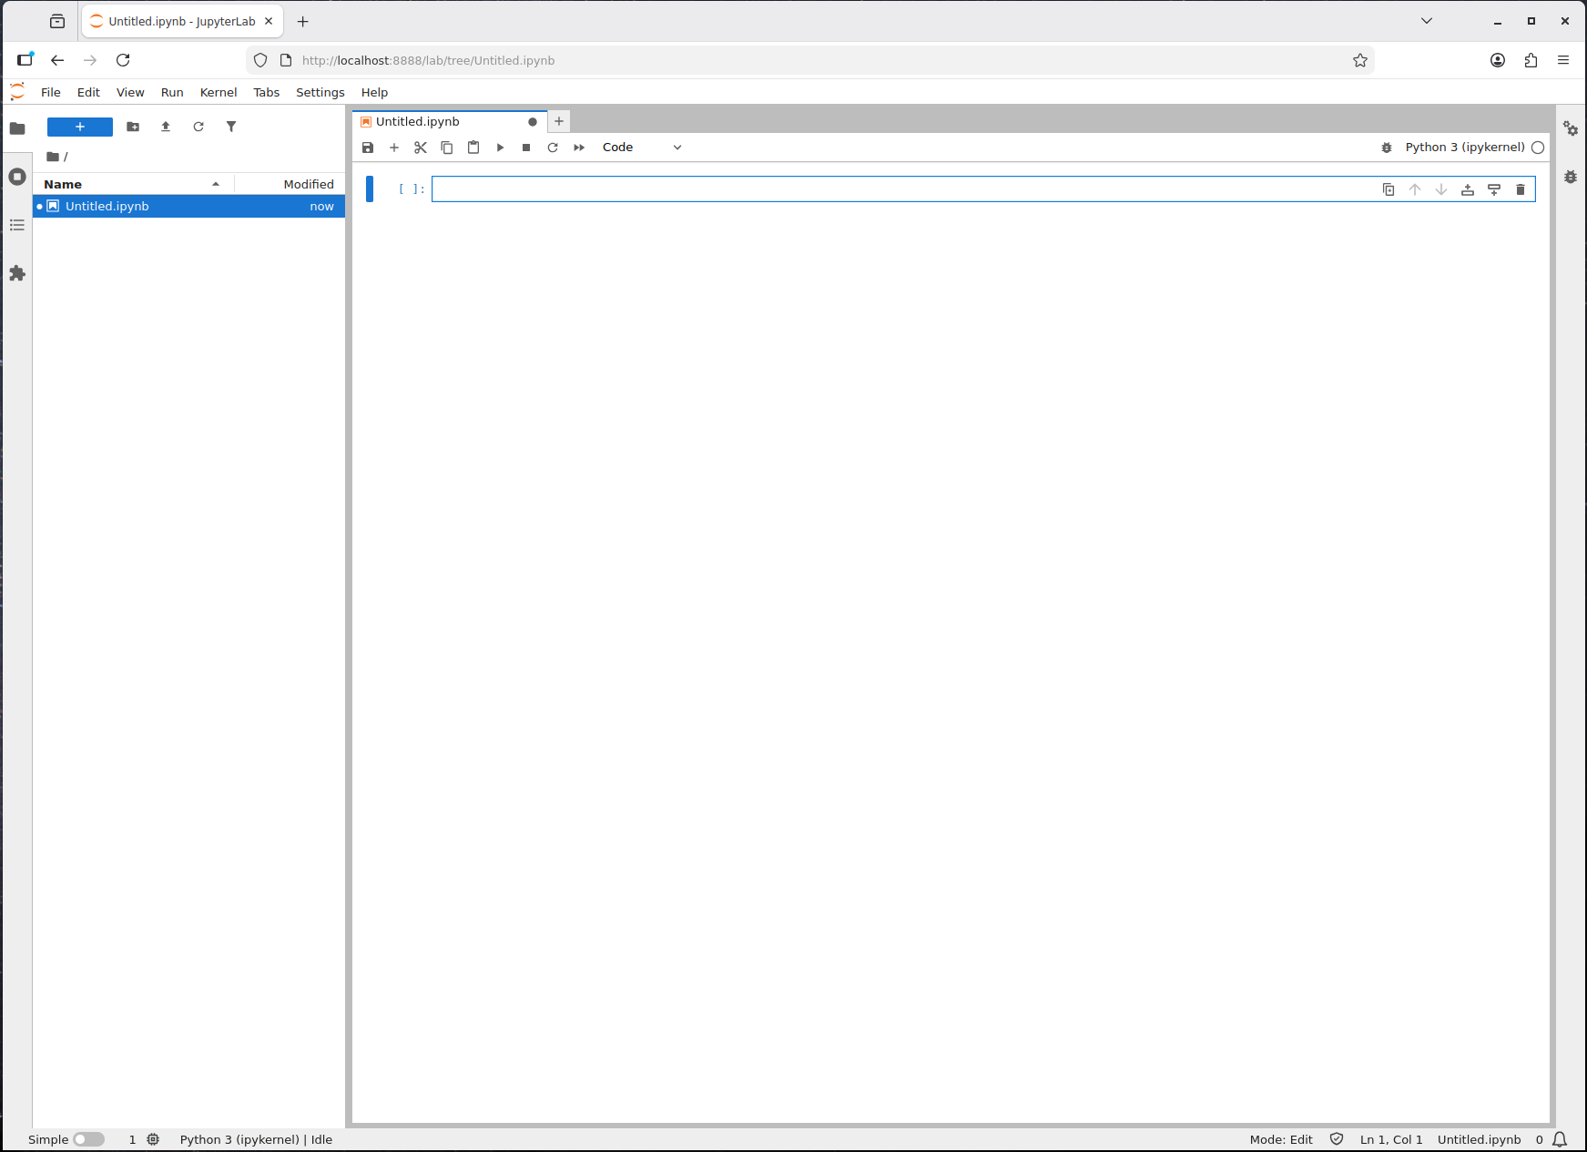Screen dimensions: 1587x1152
Task: Paste cell from clipboard in notebook toolbar
Action: (473, 148)
